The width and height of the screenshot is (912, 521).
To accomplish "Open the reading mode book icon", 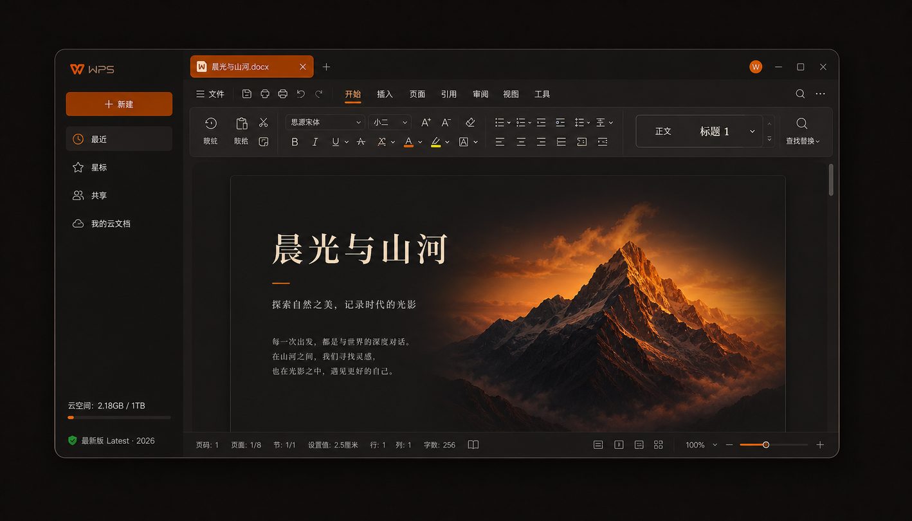I will [x=473, y=444].
